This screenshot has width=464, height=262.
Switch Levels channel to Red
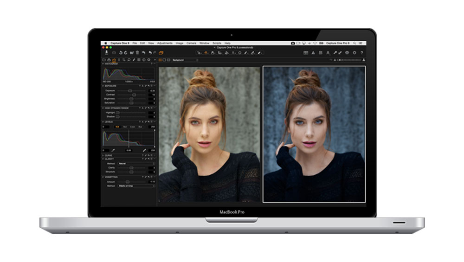(x=125, y=127)
